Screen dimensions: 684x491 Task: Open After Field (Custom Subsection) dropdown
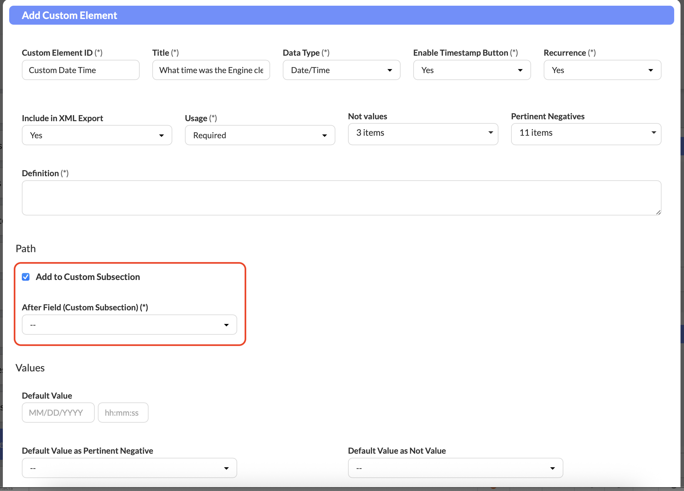pos(129,325)
